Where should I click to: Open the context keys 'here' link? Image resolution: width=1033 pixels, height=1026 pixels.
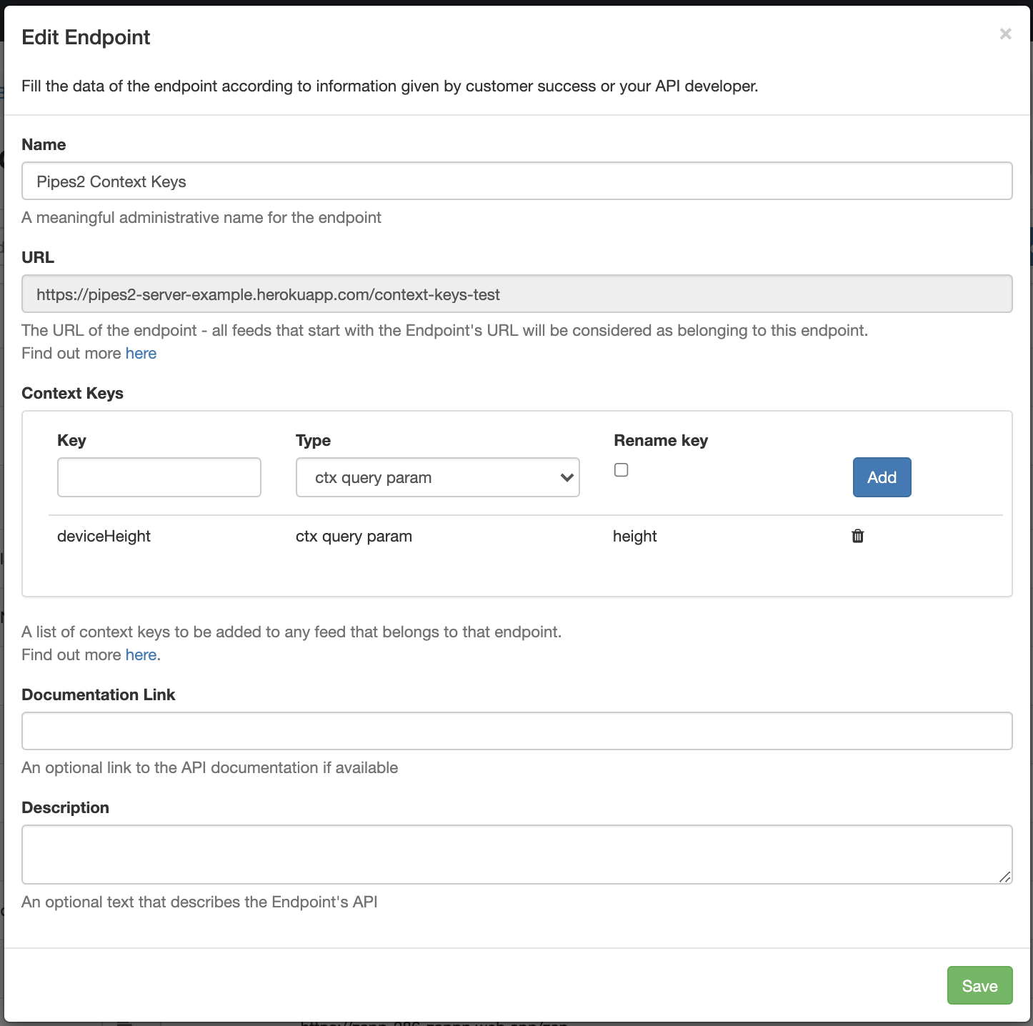[x=141, y=654]
